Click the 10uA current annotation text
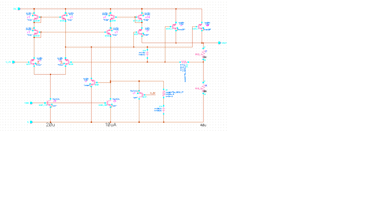The width and height of the screenshot is (384, 216). pyautogui.click(x=110, y=125)
